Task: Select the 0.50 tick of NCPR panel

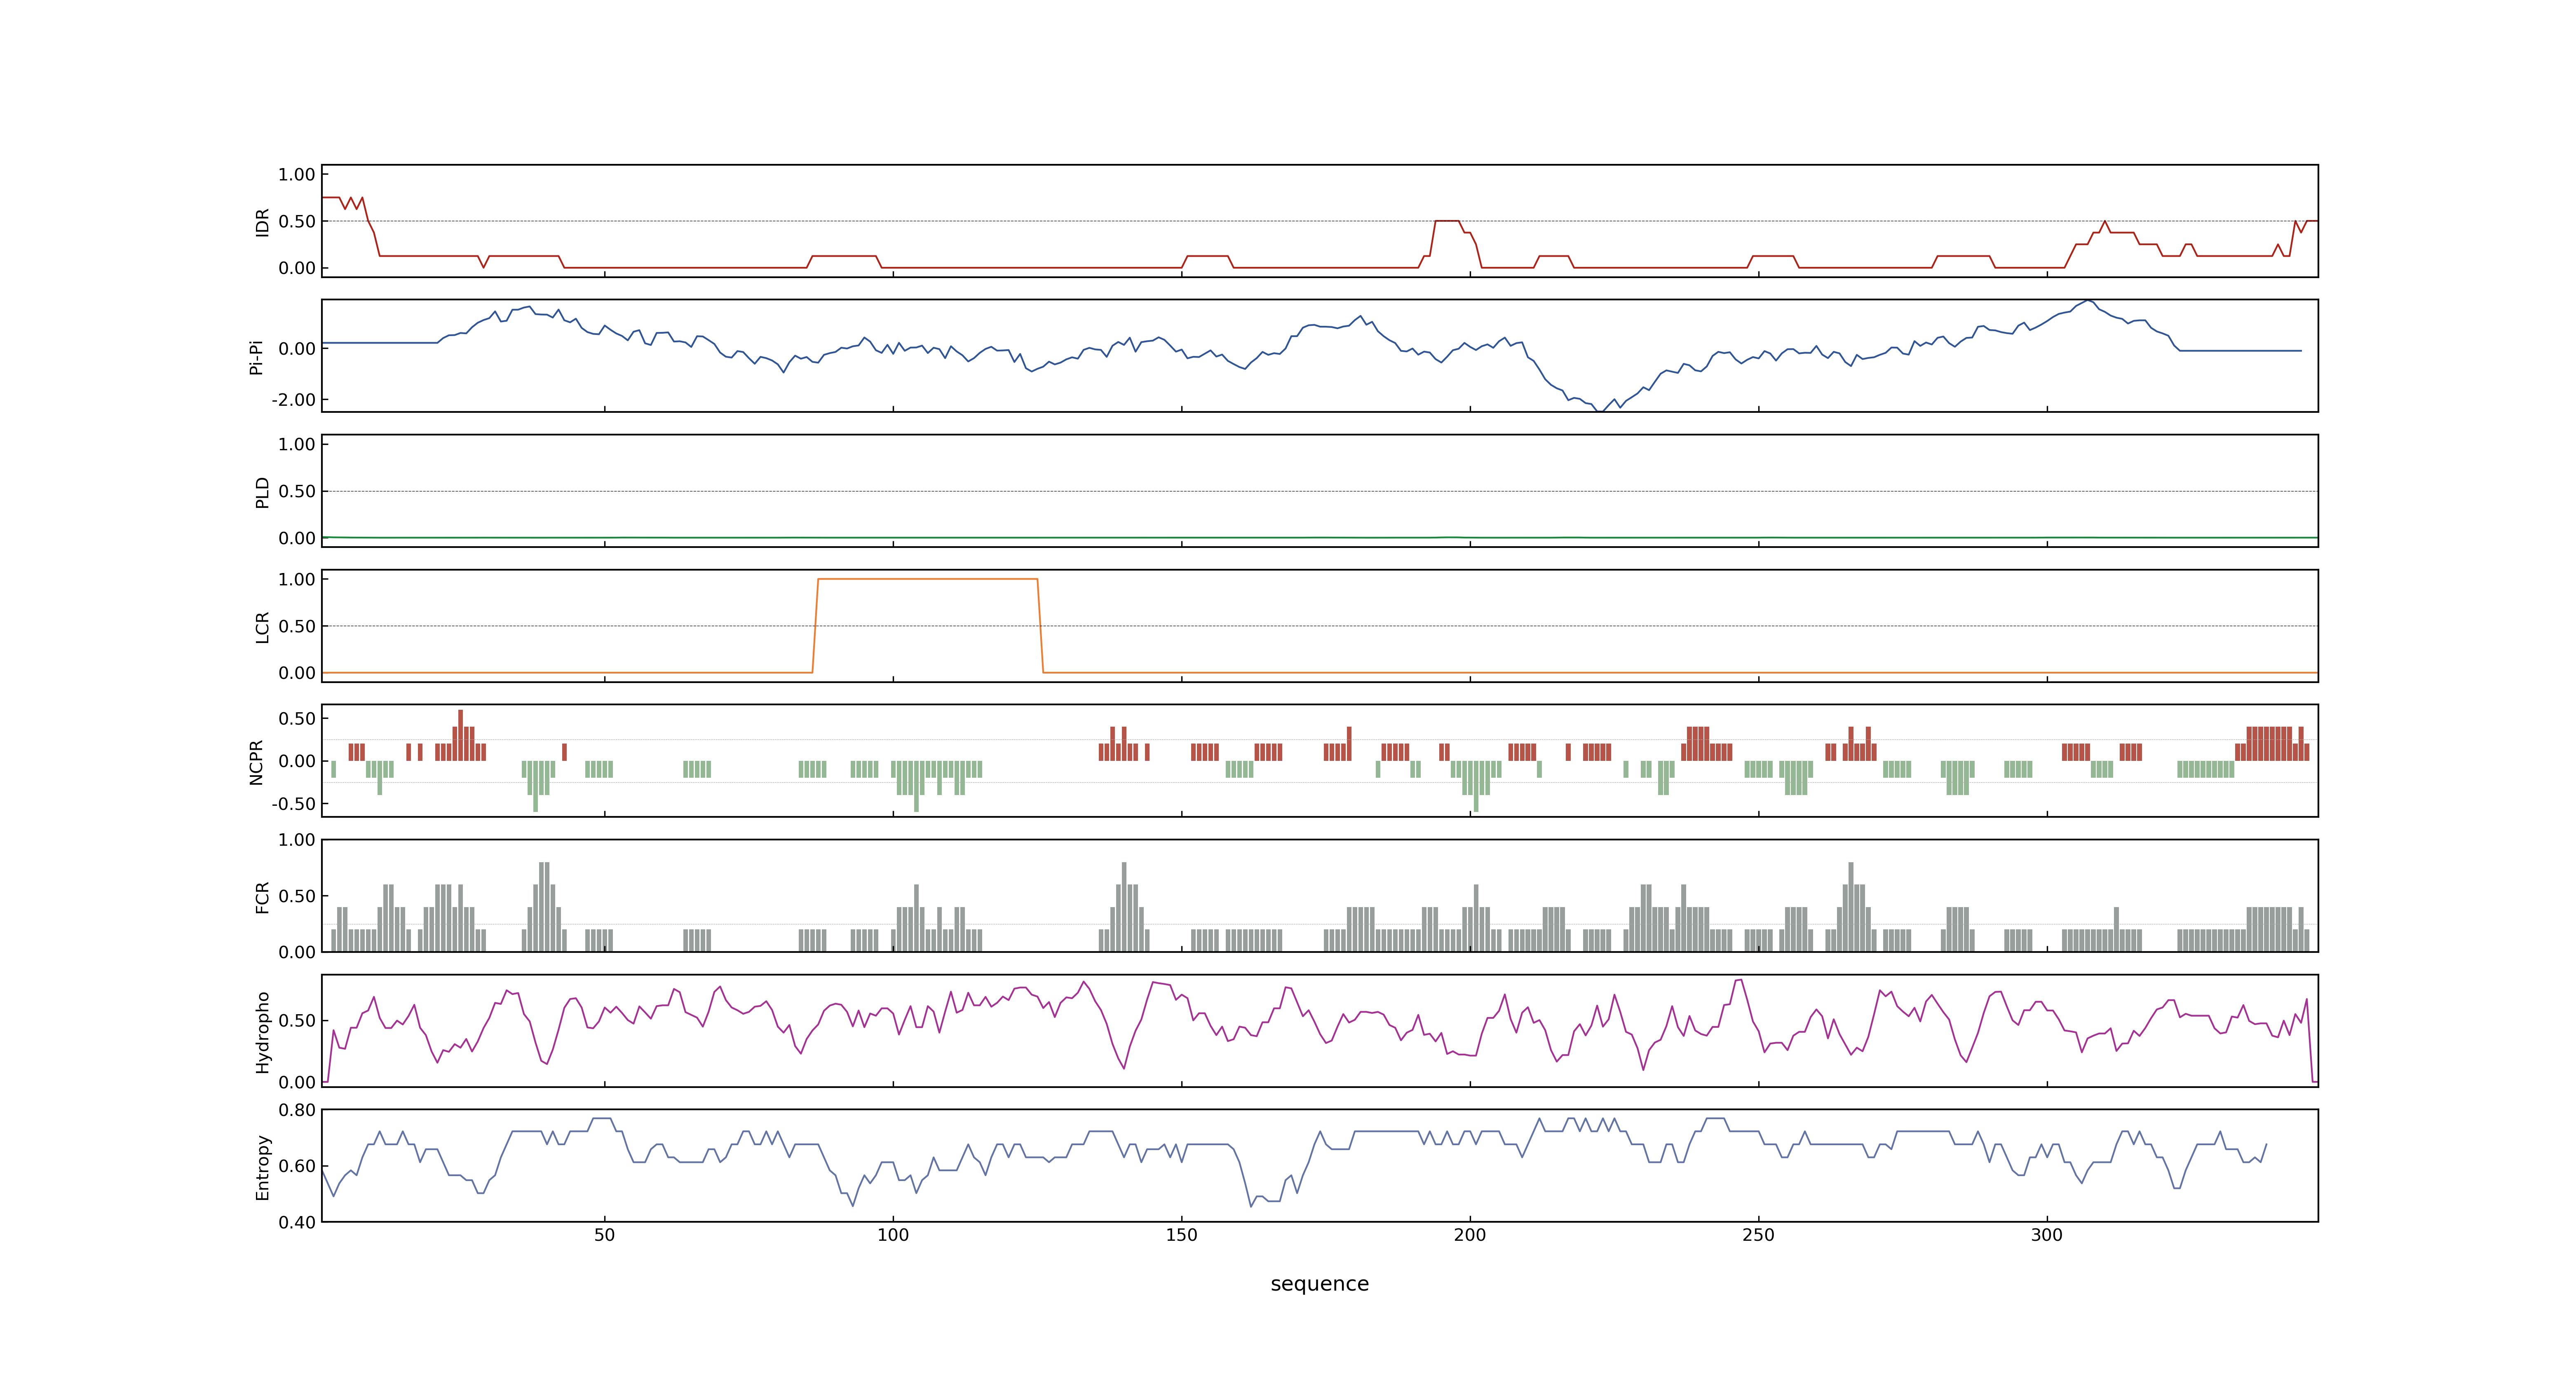Action: click(297, 718)
